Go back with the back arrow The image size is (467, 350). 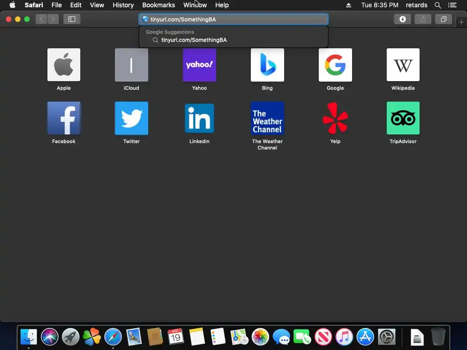coord(42,19)
